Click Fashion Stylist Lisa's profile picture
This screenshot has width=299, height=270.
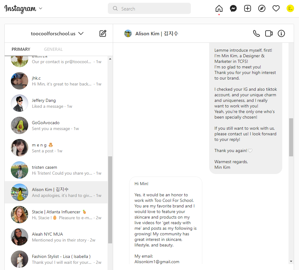20,259
